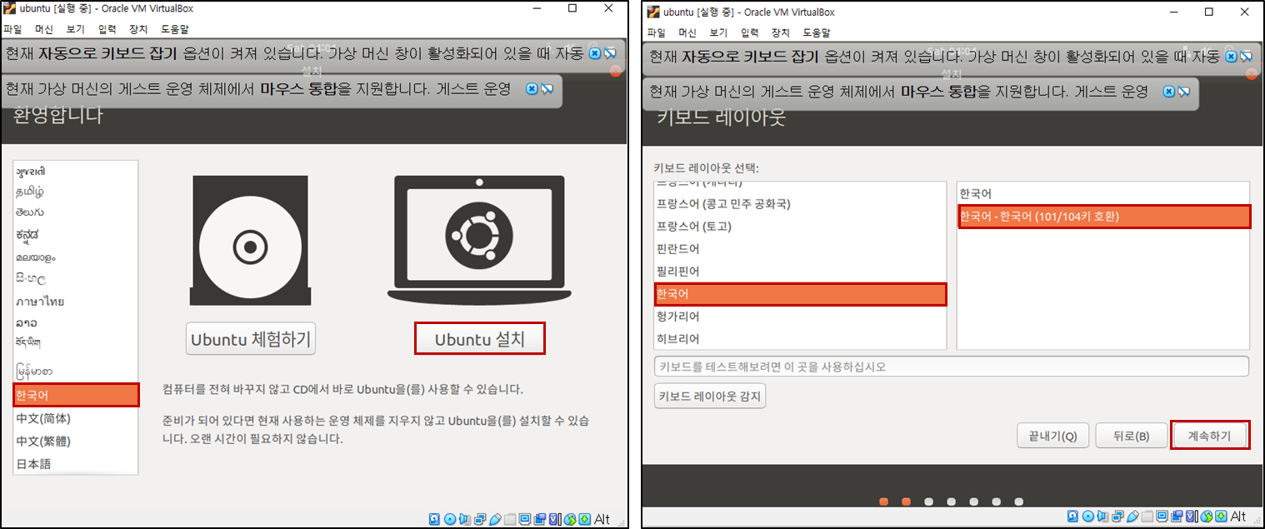Open 입력 menu in keyboard layout window
The image size is (1265, 529).
pyautogui.click(x=749, y=33)
